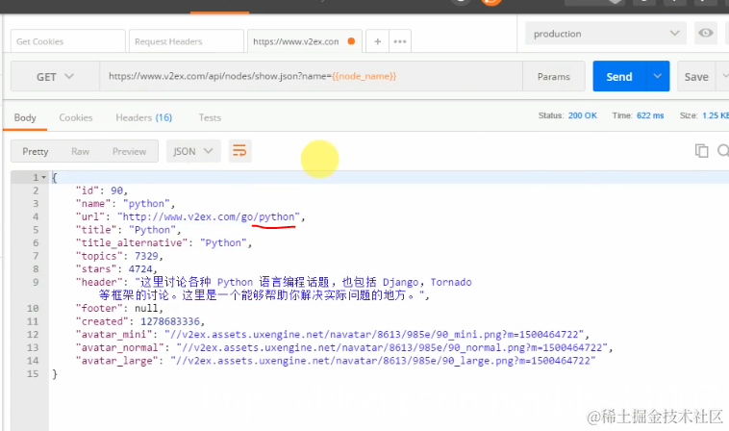Viewport: 729px width, 431px height.
Task: Open the GET method dropdown
Action: 55,77
